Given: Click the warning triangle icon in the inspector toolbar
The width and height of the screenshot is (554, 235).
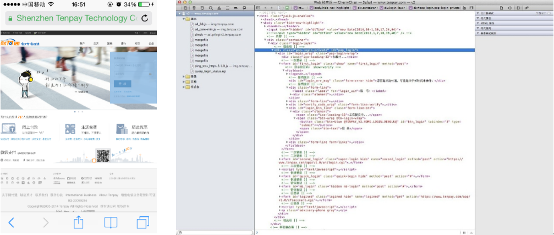Looking at the screenshot, I should click(x=220, y=8).
